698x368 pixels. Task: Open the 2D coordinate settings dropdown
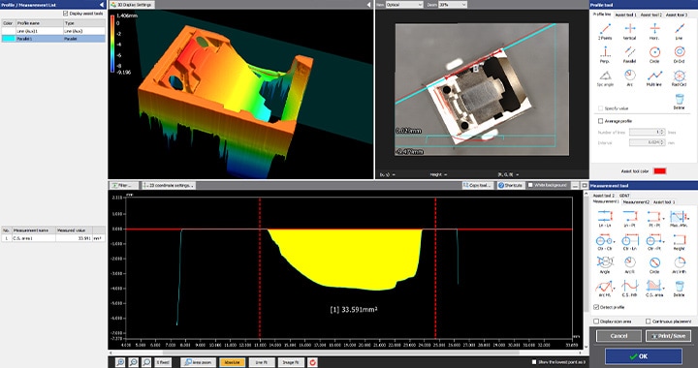click(169, 185)
